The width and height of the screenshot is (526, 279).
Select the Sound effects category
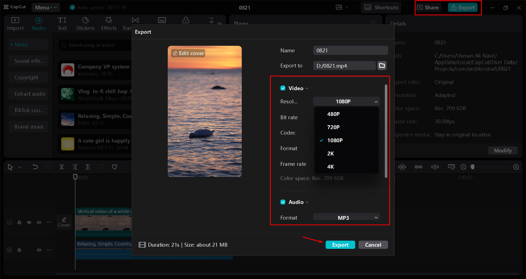[28, 61]
